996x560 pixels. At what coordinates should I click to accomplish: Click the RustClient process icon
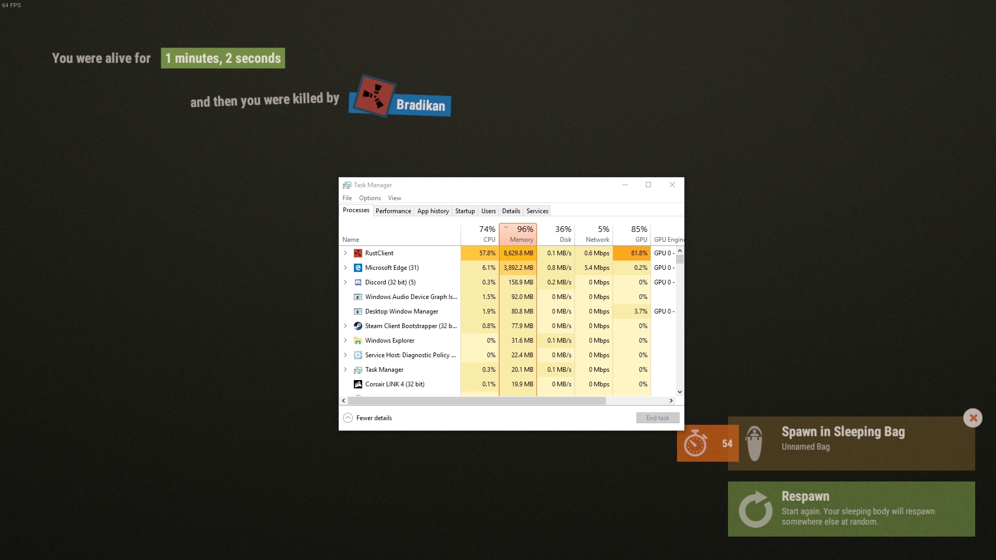pos(358,253)
